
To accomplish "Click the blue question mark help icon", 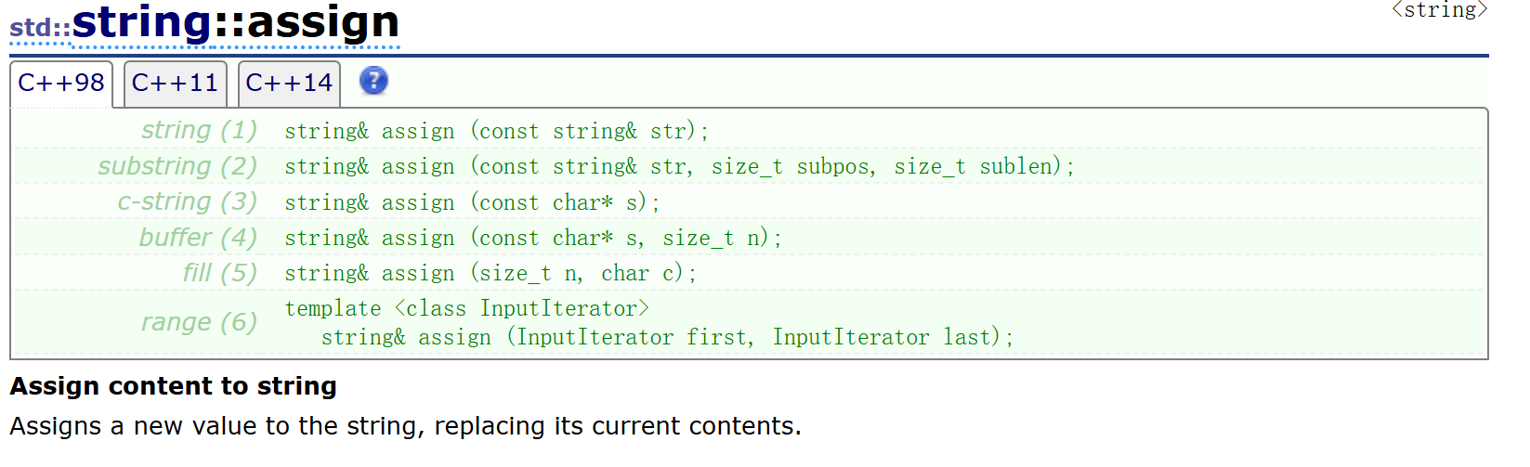I will (373, 82).
